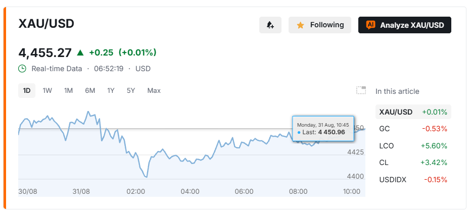
Task: Select the CL row in list
Action: (x=413, y=163)
